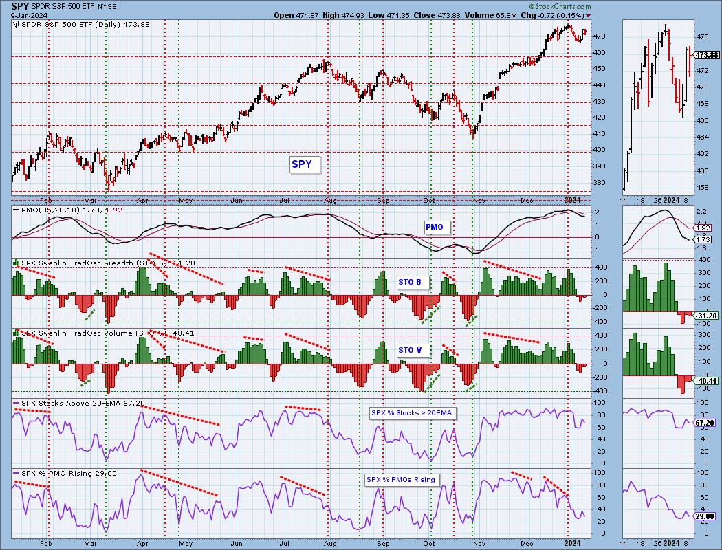Click the SPX % Stocks > 20EMA label box

(413, 413)
